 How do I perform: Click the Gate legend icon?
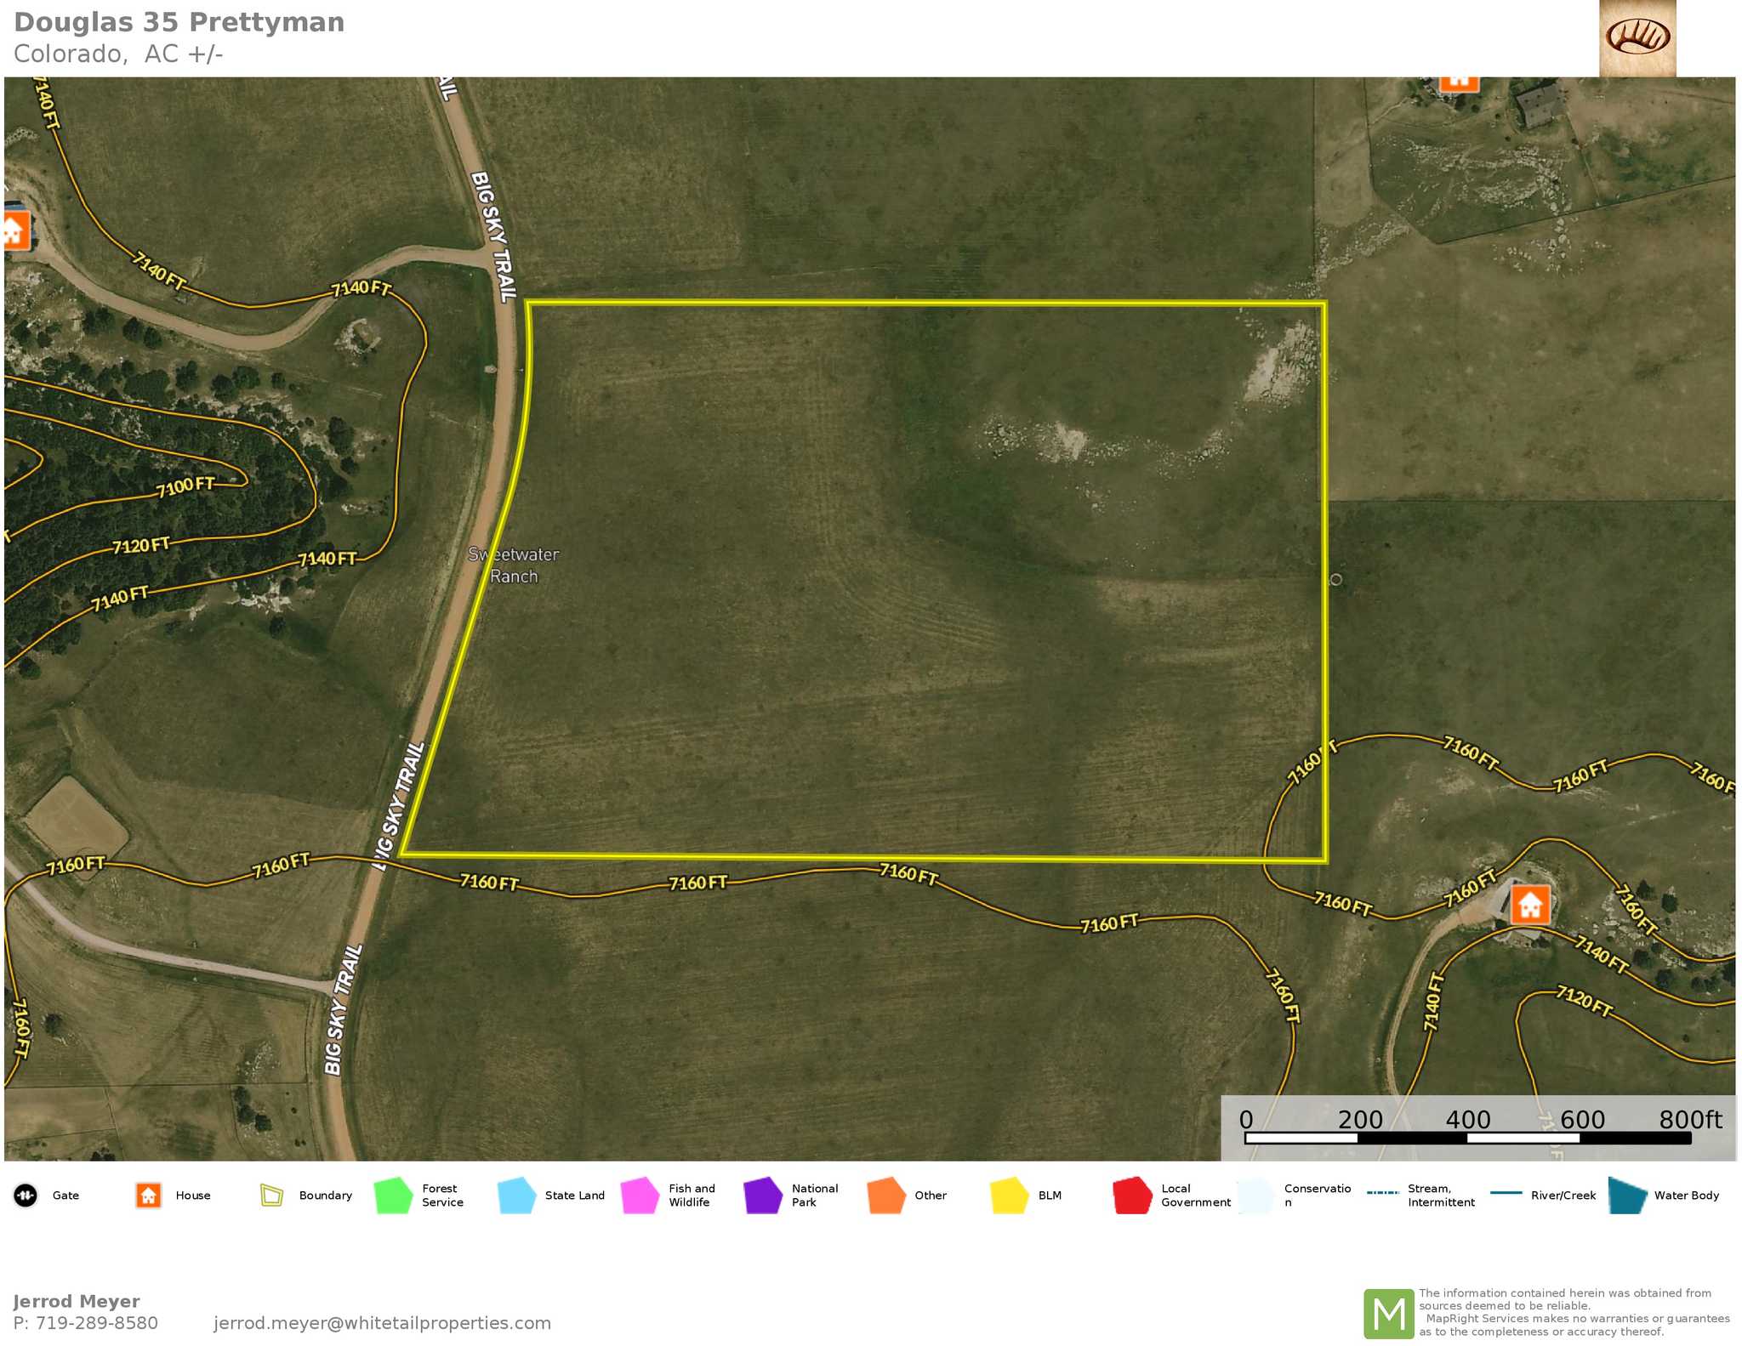click(x=26, y=1195)
